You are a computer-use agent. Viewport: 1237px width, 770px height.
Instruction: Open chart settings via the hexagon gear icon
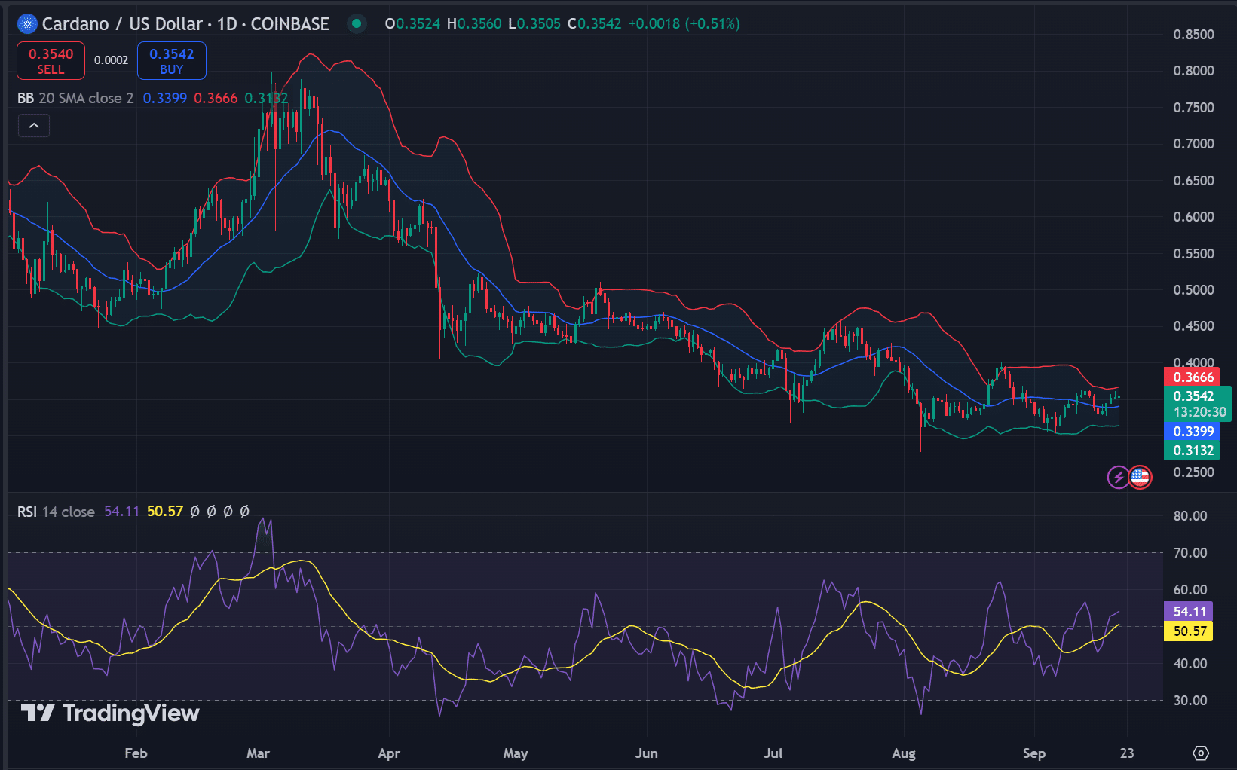1200,753
